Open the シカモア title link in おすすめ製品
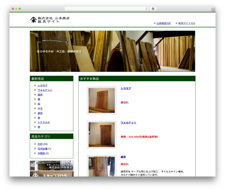Screen dimensions: 225x190 tap(126, 88)
